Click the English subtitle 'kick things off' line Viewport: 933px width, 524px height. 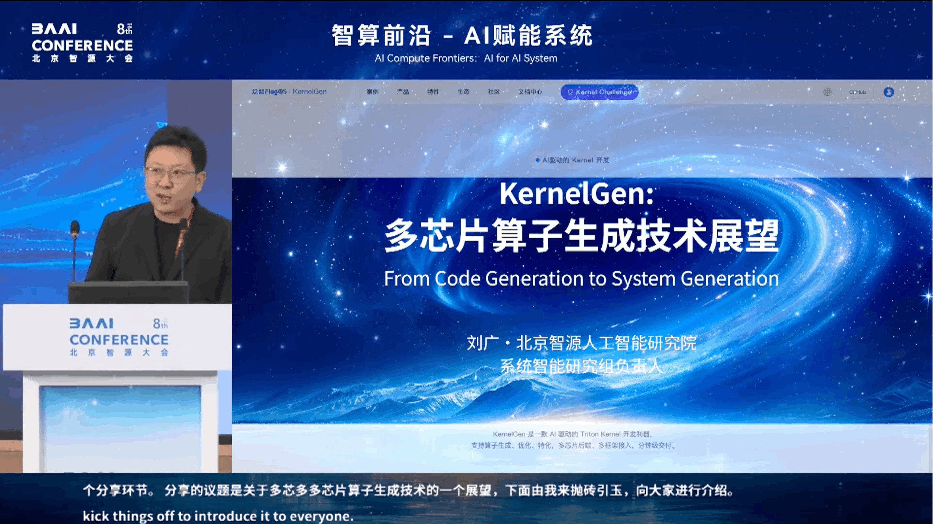(x=218, y=516)
